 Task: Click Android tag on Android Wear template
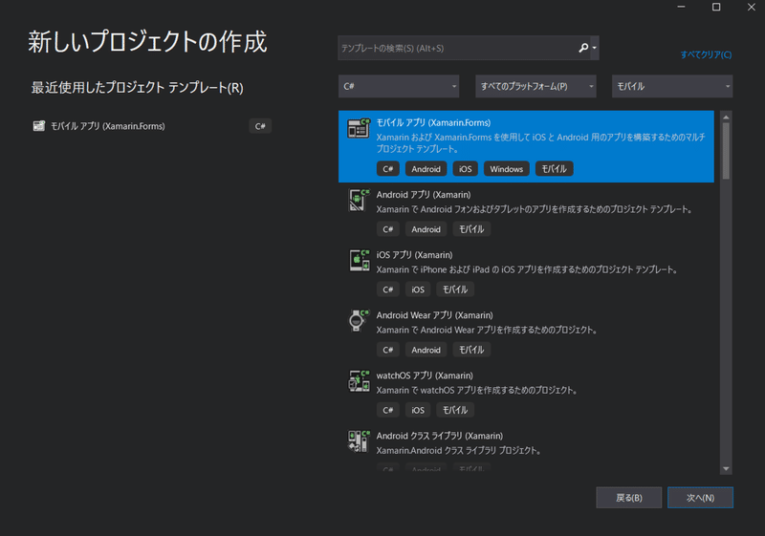426,350
